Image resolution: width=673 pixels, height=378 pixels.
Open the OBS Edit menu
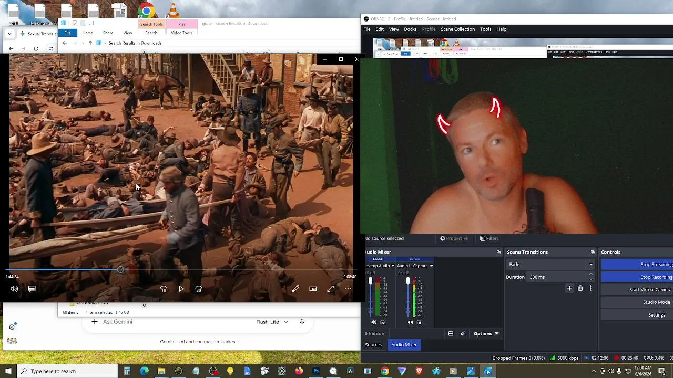(x=380, y=29)
